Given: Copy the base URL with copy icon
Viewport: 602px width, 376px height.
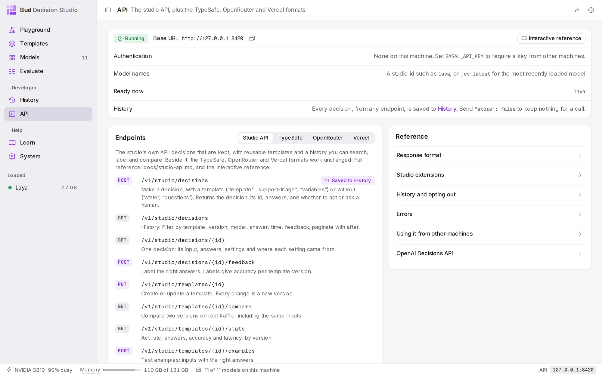Looking at the screenshot, I should [252, 39].
